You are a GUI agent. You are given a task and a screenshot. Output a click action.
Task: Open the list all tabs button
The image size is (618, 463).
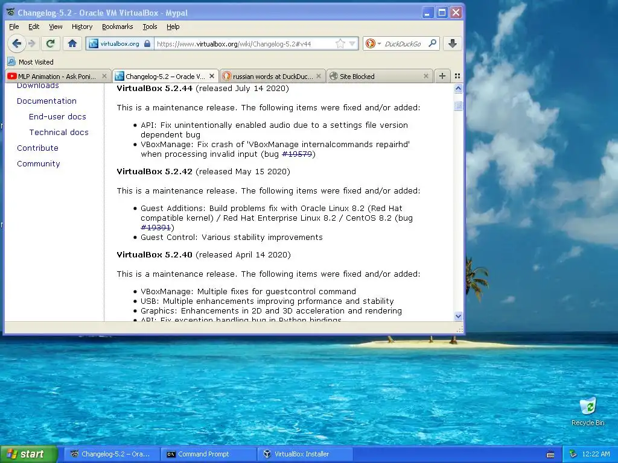pyautogui.click(x=457, y=76)
